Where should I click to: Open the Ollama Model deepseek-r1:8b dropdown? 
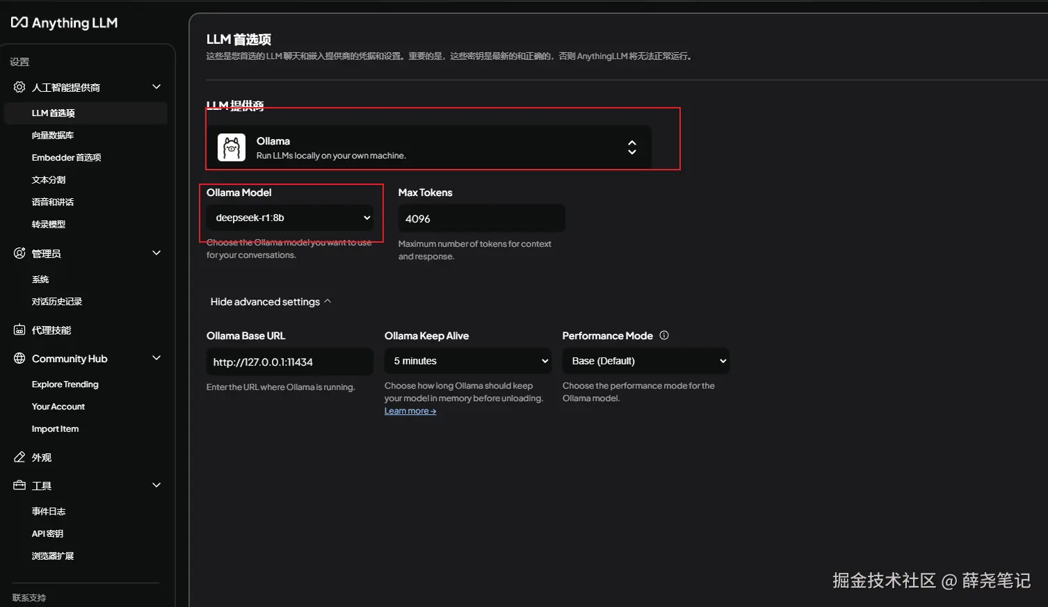(290, 218)
